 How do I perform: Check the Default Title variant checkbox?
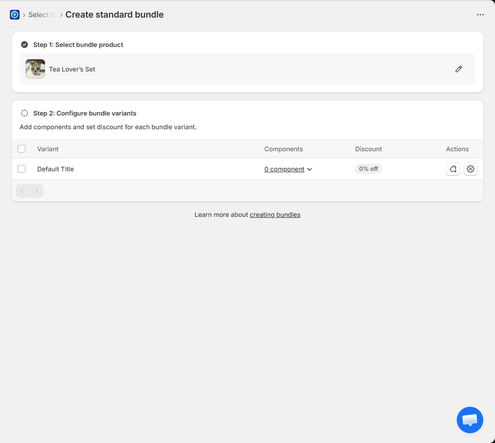tap(22, 169)
